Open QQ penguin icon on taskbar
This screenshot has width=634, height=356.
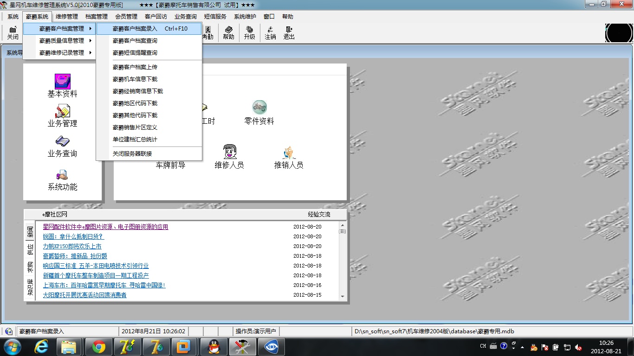pyautogui.click(x=213, y=347)
